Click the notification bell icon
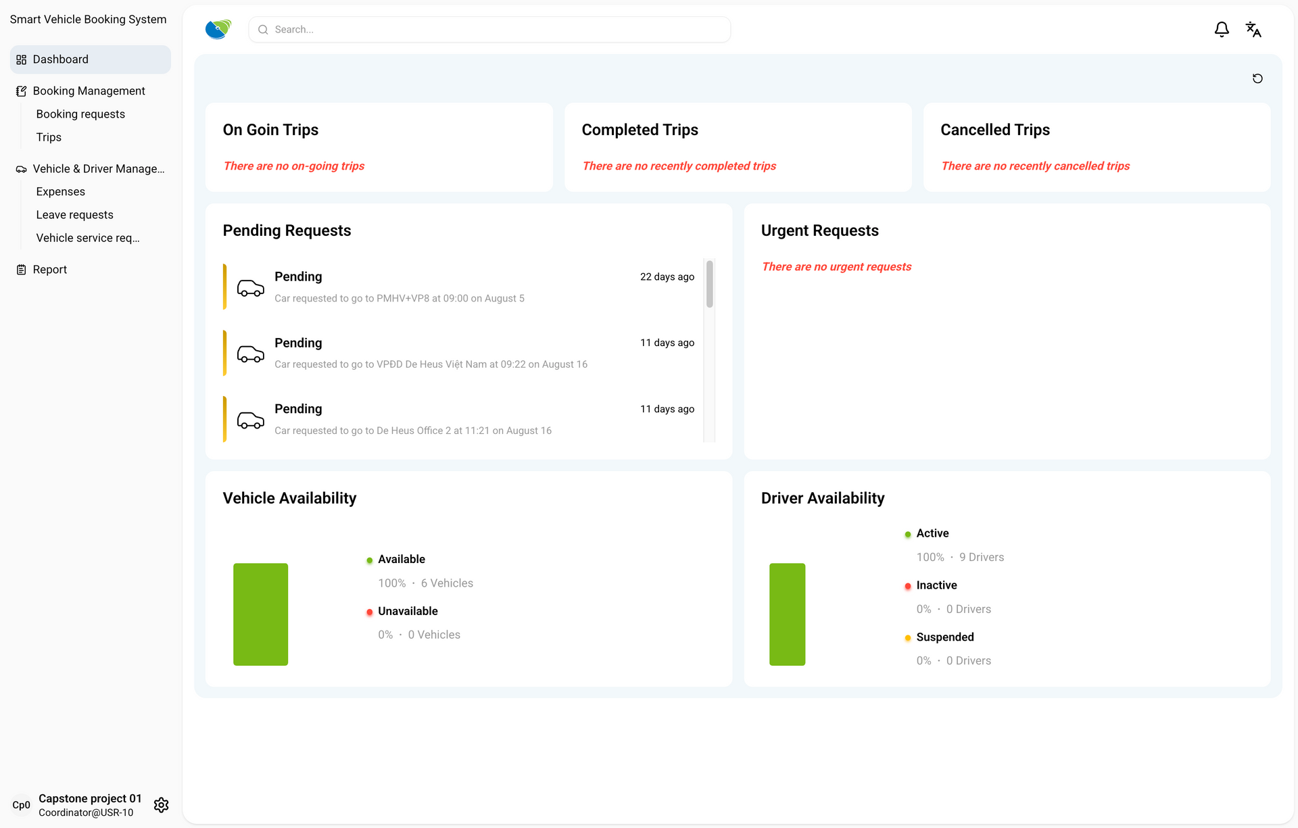The width and height of the screenshot is (1298, 828). (x=1221, y=30)
